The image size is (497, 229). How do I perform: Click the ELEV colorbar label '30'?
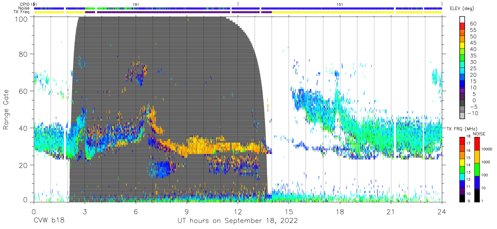pyautogui.click(x=472, y=62)
